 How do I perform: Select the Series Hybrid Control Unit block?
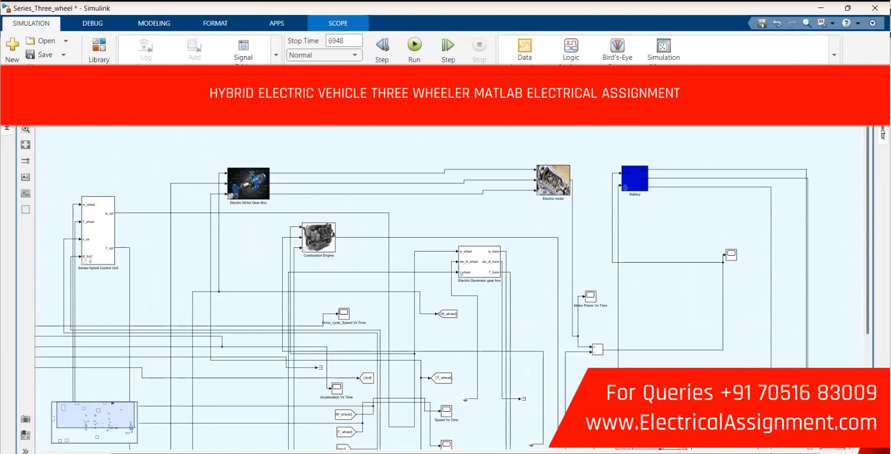[x=98, y=230]
